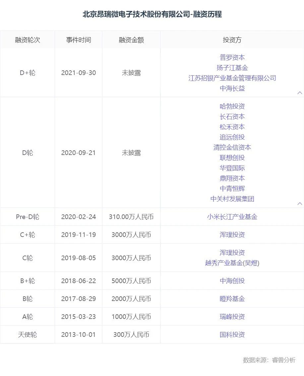Collapse the D+轮 investor list chevron

click(300, 93)
